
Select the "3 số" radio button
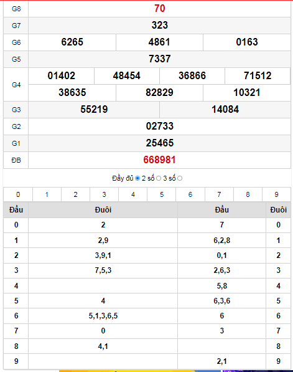coord(180,178)
